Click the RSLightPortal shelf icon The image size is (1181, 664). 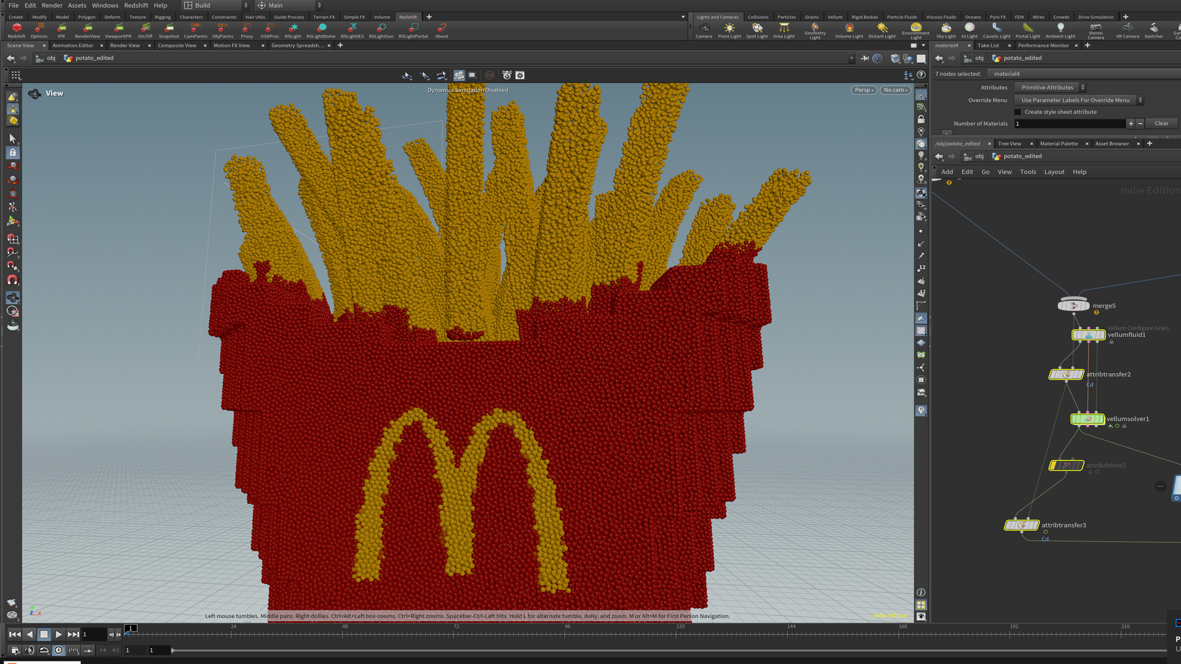413,31
